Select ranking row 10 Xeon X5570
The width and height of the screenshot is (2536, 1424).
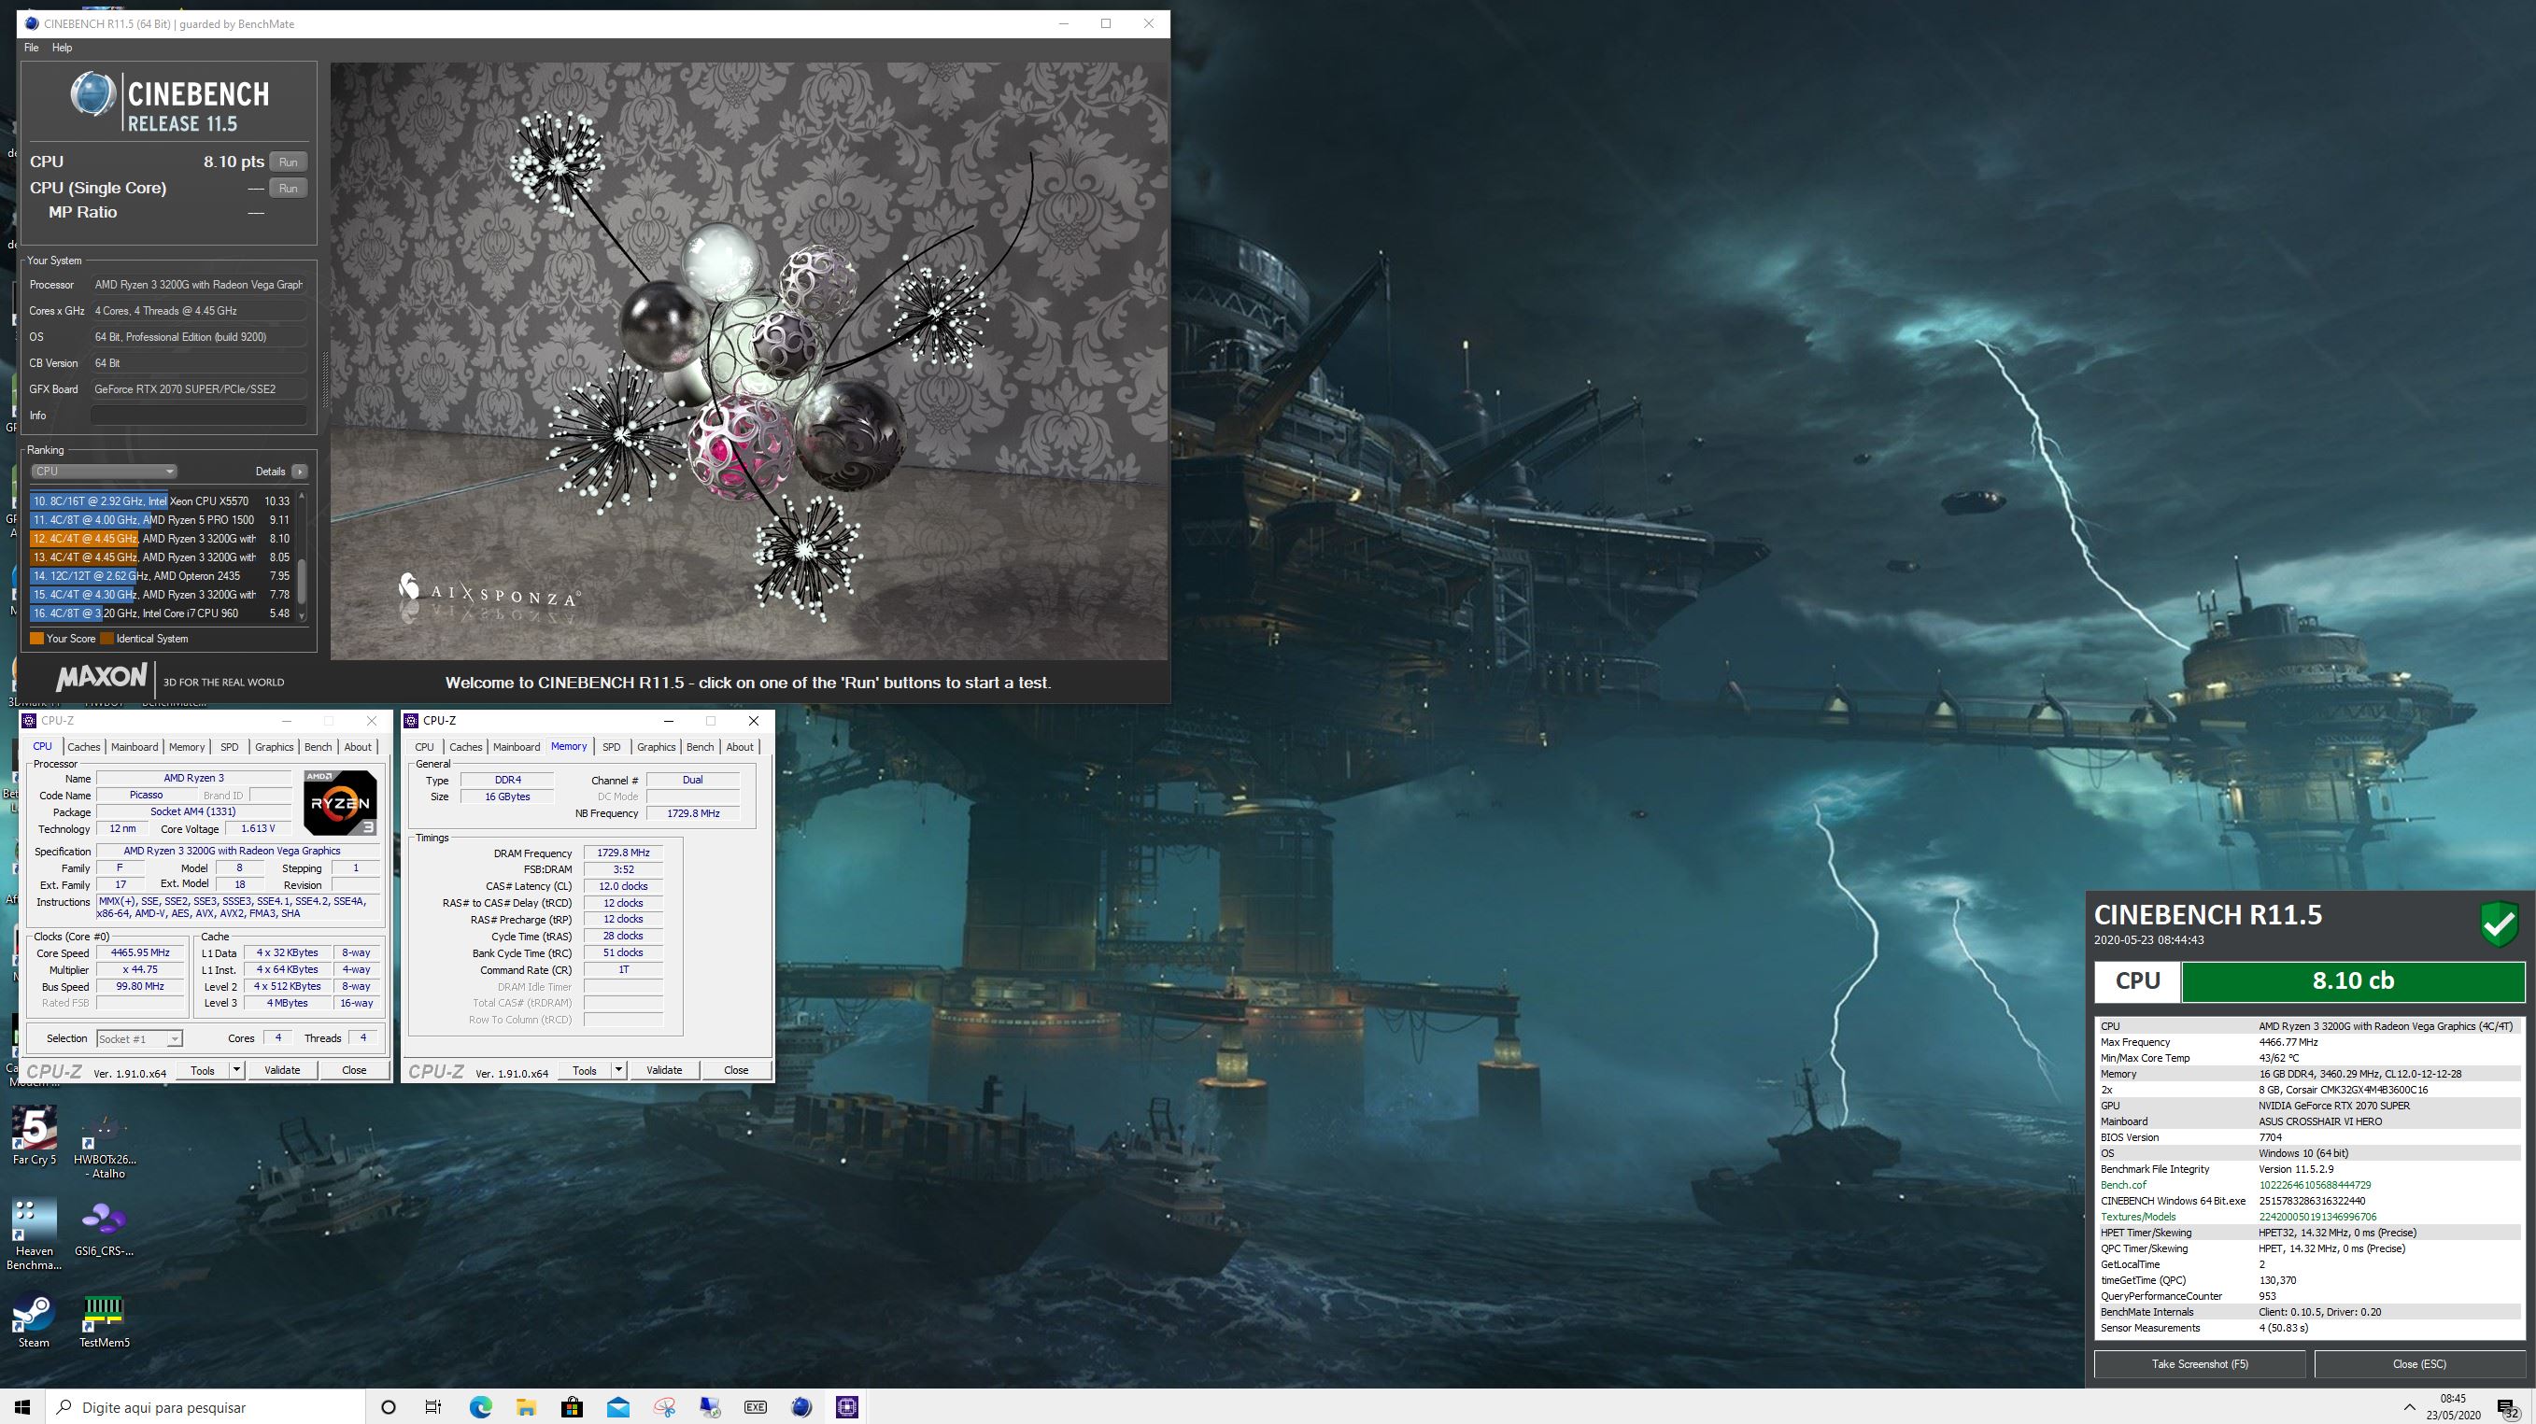(x=162, y=501)
